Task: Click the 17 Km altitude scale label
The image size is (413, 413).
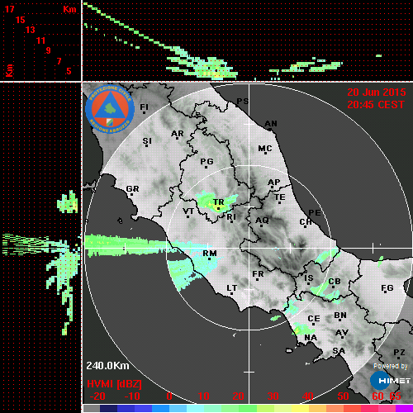Action: [x=9, y=9]
